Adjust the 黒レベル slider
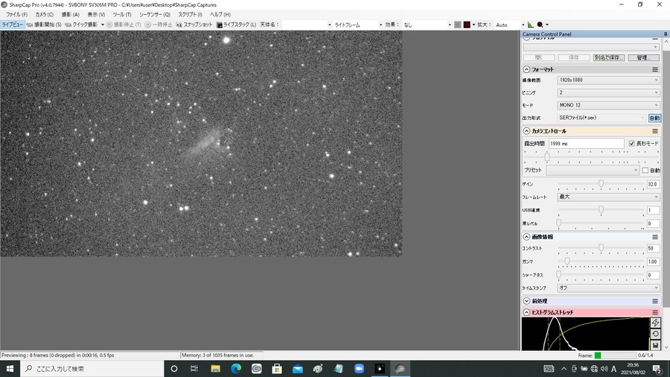Screen dimensions: 670x377 click(558, 223)
